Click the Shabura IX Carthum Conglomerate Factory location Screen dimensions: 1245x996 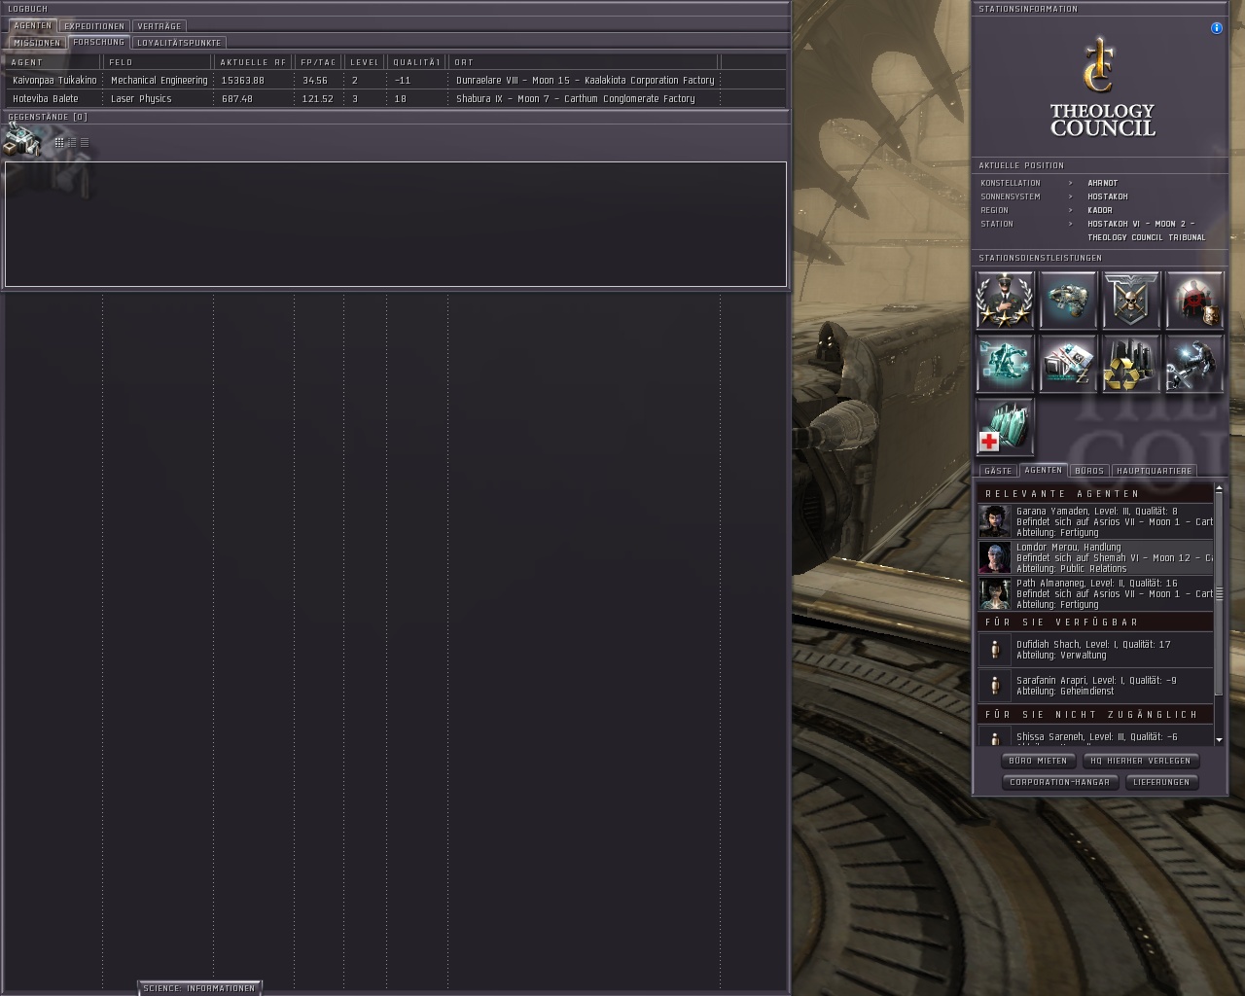pyautogui.click(x=576, y=99)
